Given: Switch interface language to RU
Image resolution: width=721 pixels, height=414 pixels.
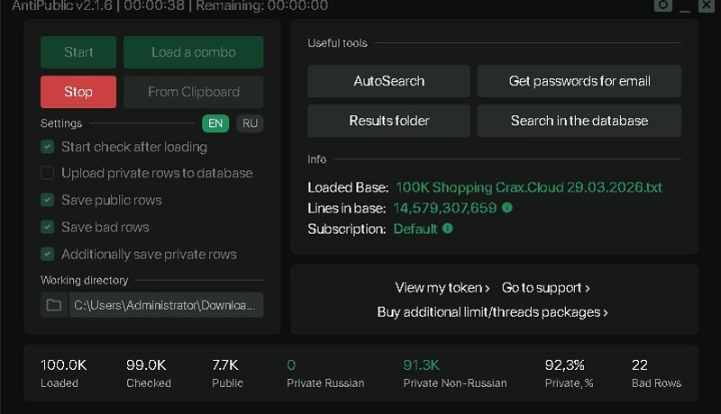Looking at the screenshot, I should pyautogui.click(x=250, y=123).
